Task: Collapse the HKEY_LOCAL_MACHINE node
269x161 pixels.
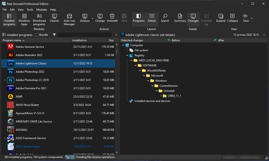Action: 131,61
